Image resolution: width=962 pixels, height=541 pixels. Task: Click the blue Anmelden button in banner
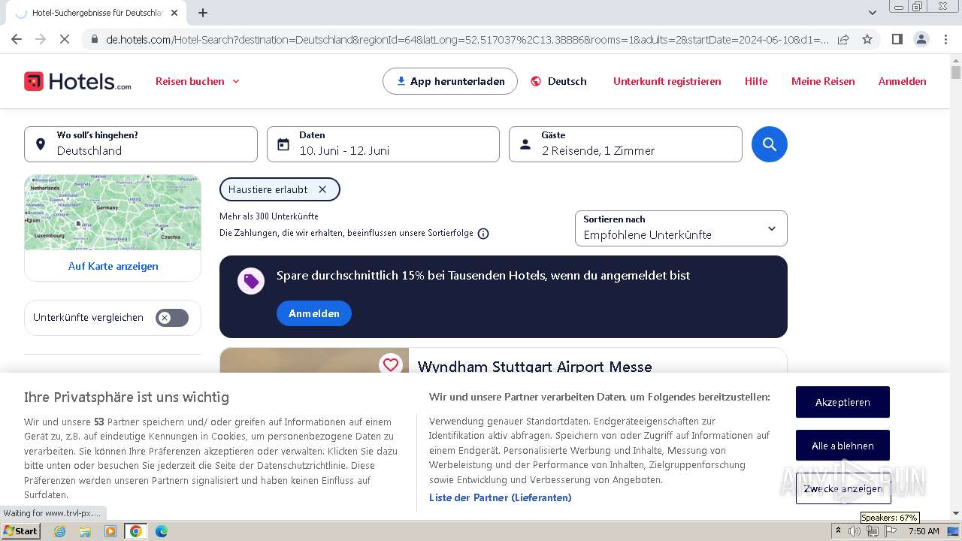click(x=314, y=313)
